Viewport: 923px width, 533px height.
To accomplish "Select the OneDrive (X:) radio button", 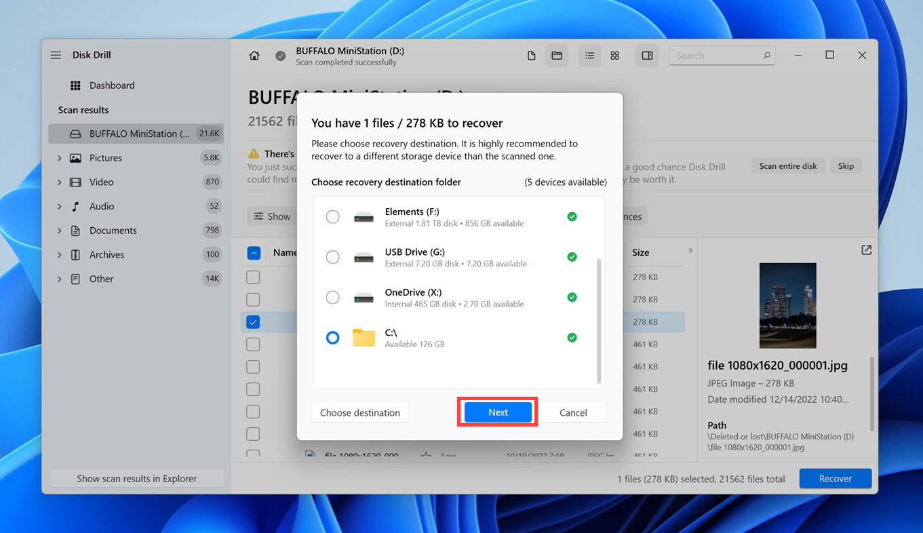I will [x=332, y=297].
